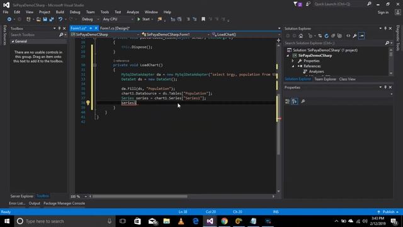The image size is (403, 227).
Task: Click the Open File folder icon
Action: pos(38,20)
